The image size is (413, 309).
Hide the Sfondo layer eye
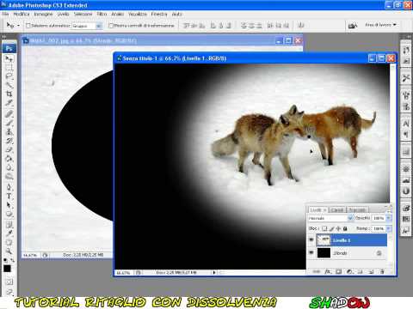(x=311, y=252)
